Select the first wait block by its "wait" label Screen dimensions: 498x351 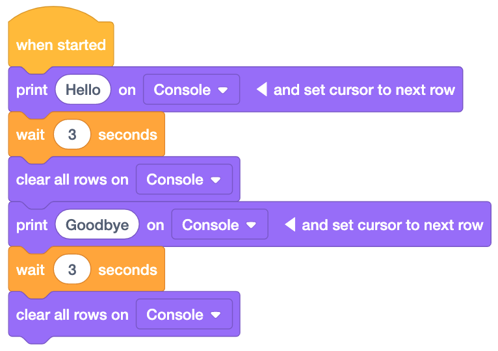click(x=30, y=135)
